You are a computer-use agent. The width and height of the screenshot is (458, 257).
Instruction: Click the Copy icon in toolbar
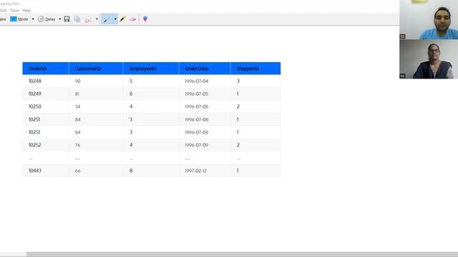pos(77,19)
